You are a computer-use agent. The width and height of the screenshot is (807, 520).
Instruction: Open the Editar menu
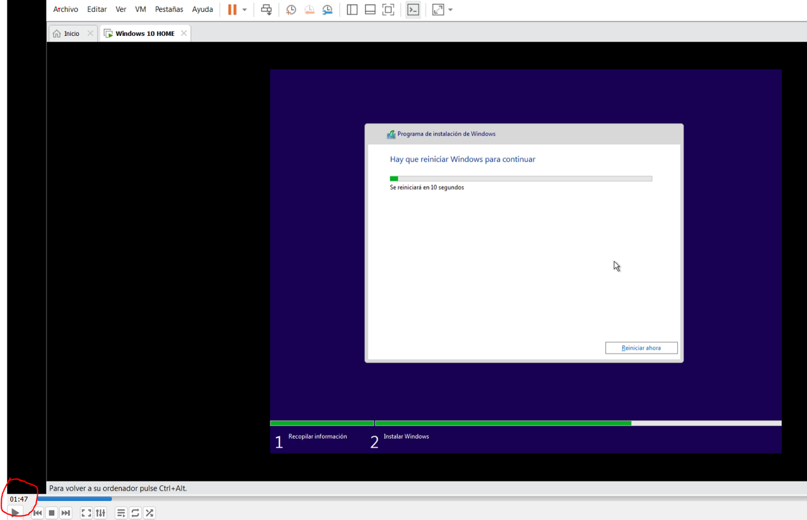pos(97,9)
